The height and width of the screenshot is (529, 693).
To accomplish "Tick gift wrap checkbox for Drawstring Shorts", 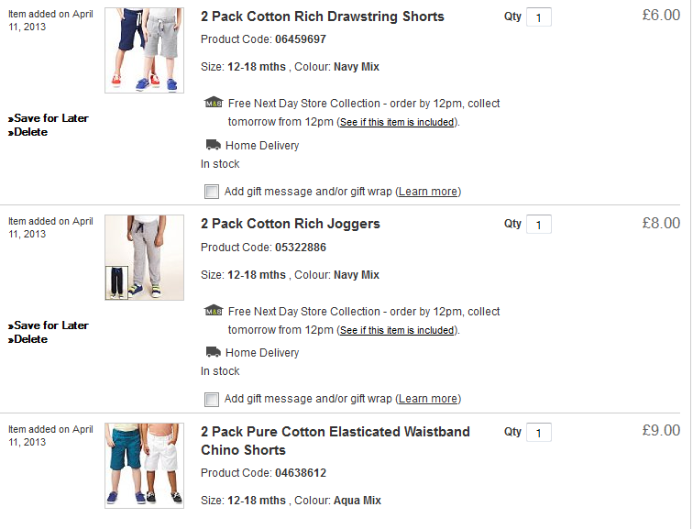I will (211, 192).
